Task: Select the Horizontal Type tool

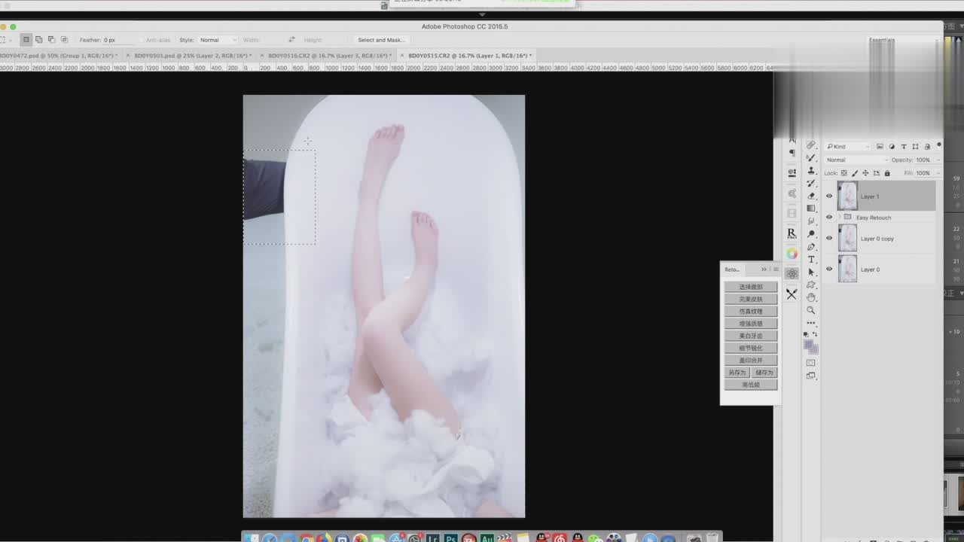Action: pyautogui.click(x=811, y=260)
